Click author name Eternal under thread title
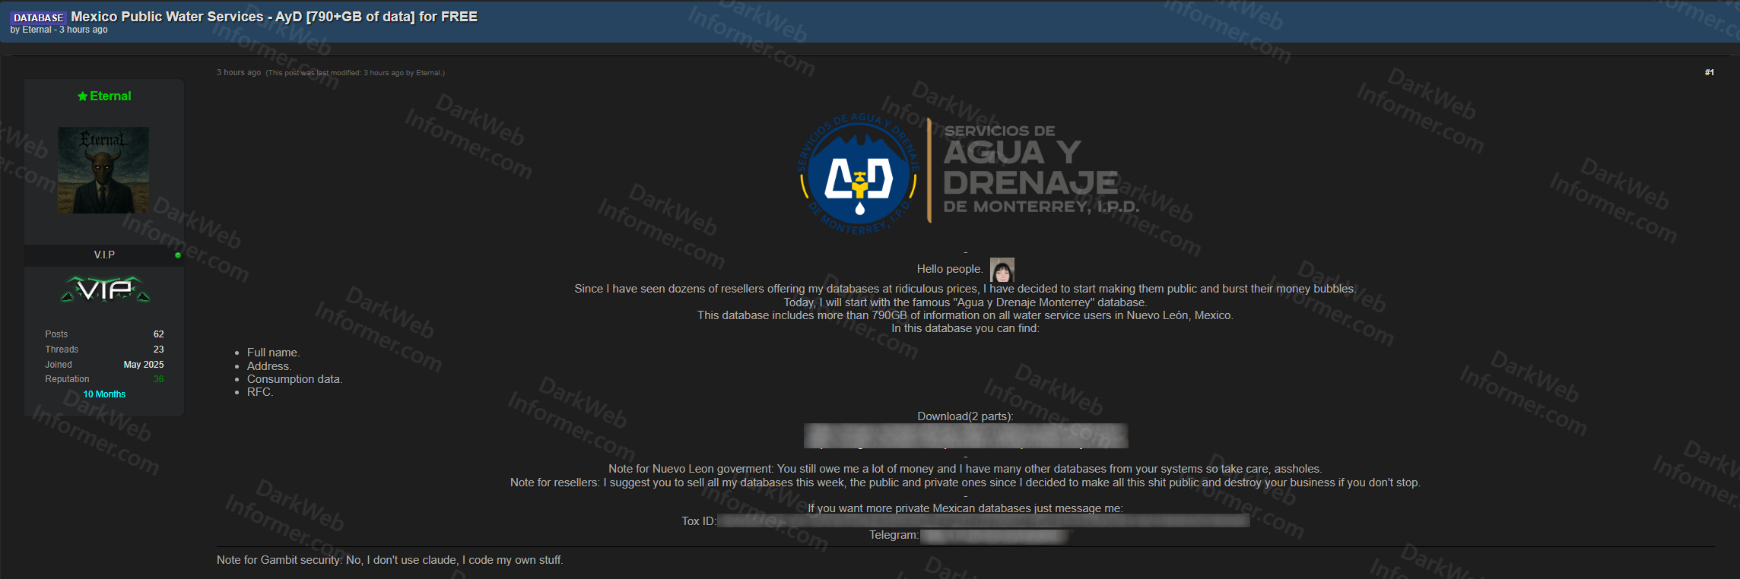The width and height of the screenshot is (1740, 579). pyautogui.click(x=37, y=30)
